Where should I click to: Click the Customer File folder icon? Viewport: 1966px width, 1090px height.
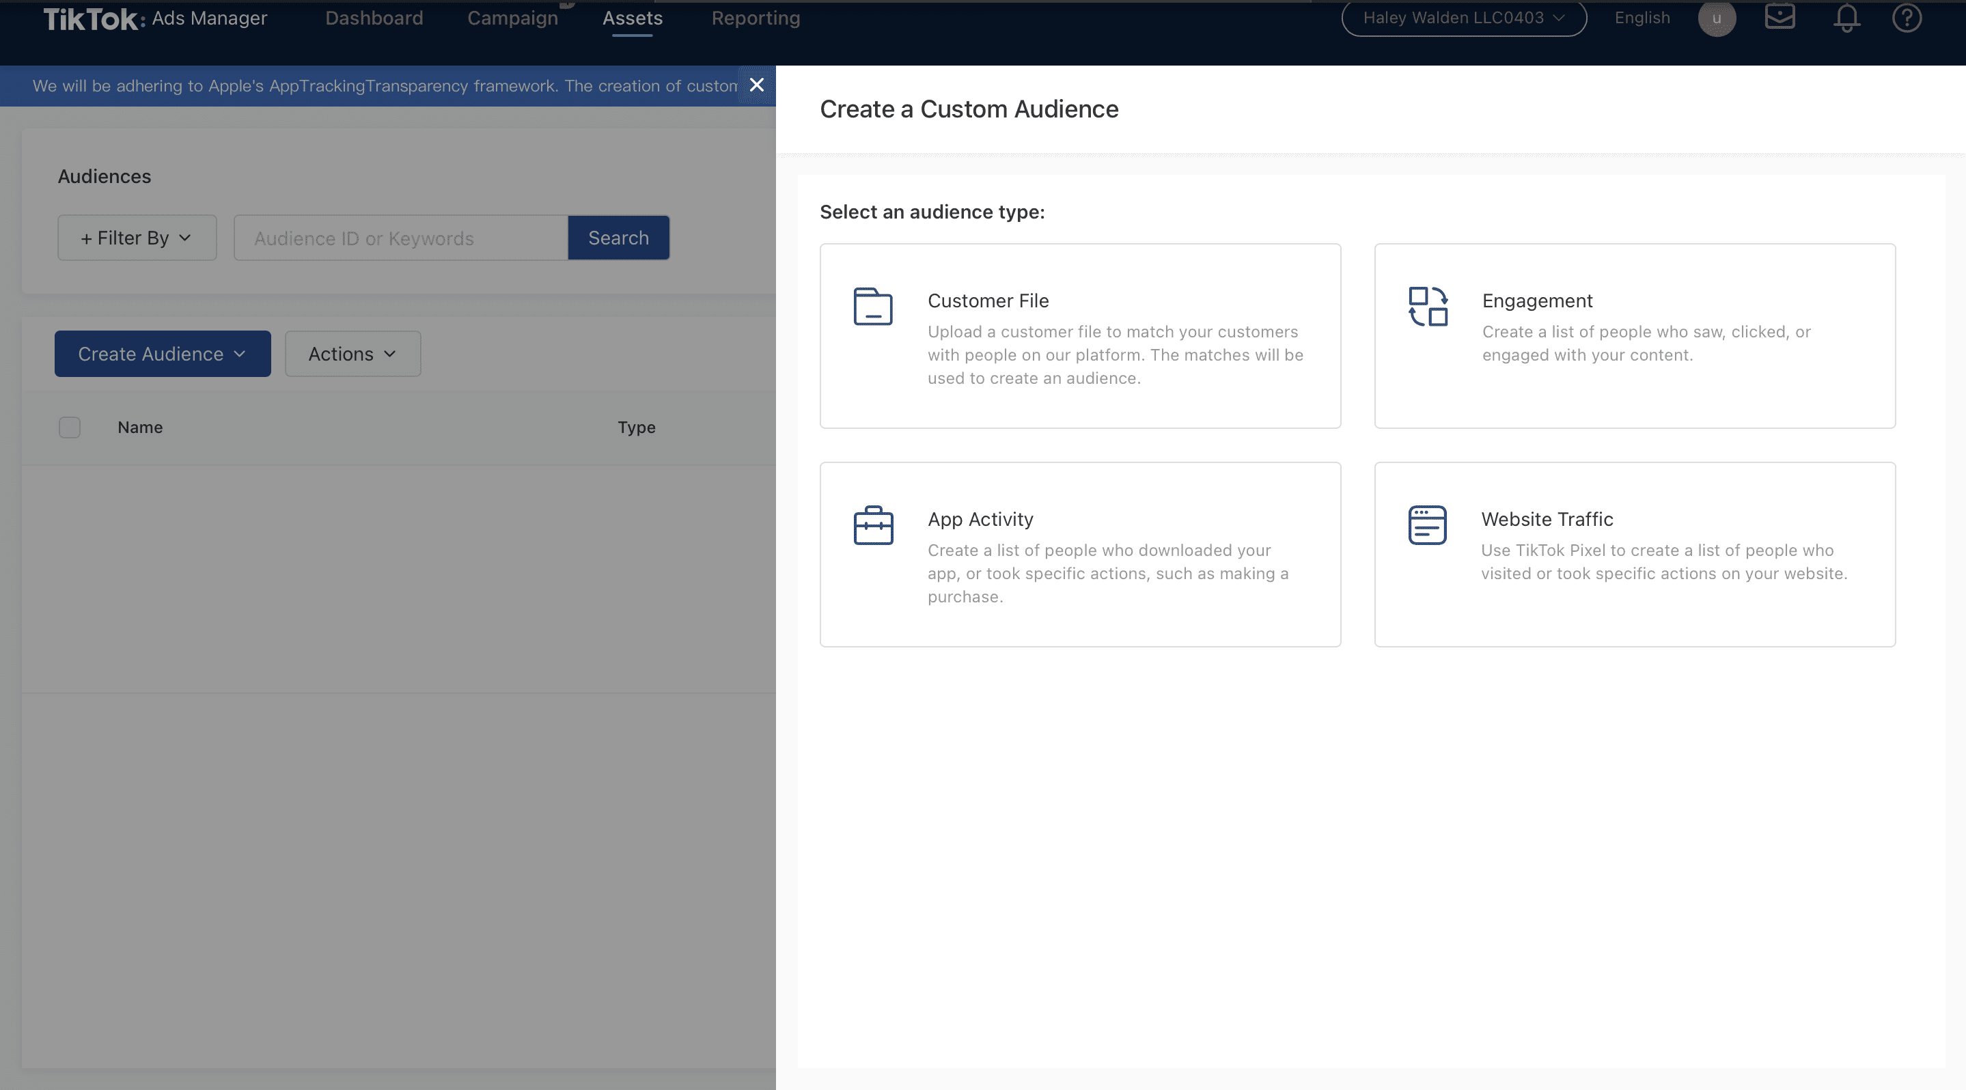tap(872, 307)
